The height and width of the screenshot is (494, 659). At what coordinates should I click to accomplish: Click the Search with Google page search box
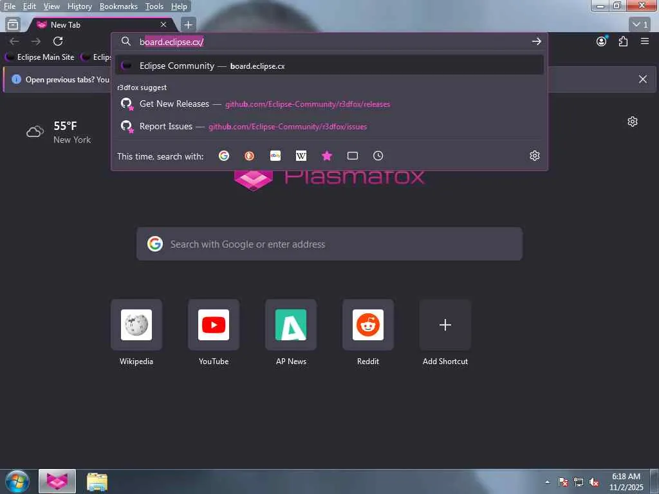[x=329, y=244]
